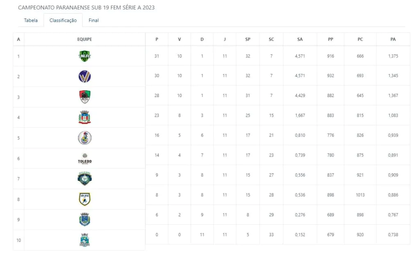Open the ACEL team logo in third place

(84, 97)
